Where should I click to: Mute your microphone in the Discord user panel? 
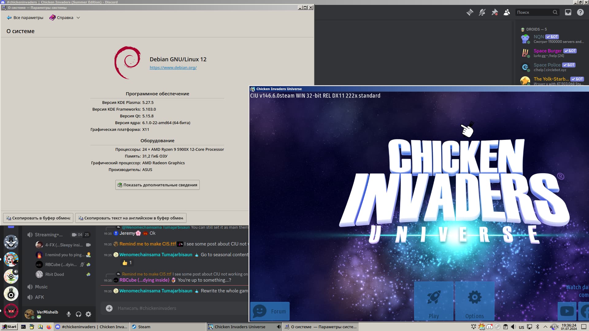coord(68,314)
